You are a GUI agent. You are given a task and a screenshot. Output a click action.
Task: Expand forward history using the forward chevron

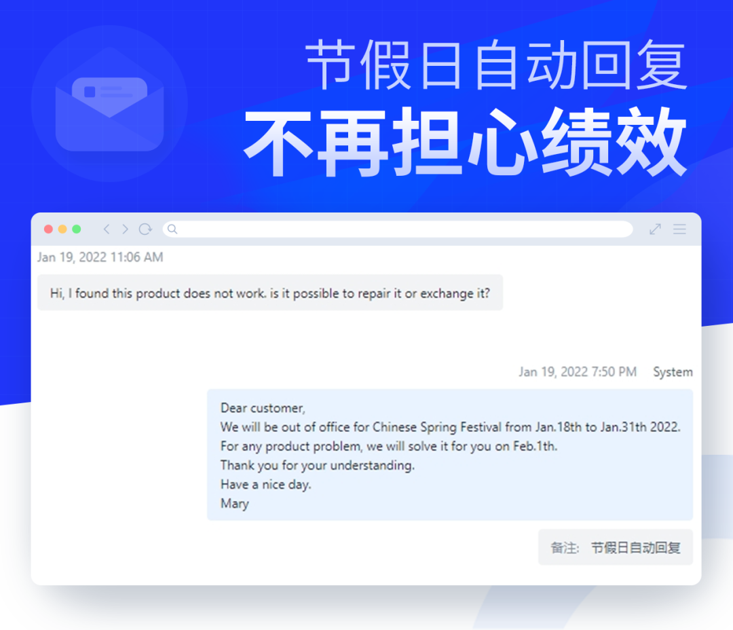point(126,229)
